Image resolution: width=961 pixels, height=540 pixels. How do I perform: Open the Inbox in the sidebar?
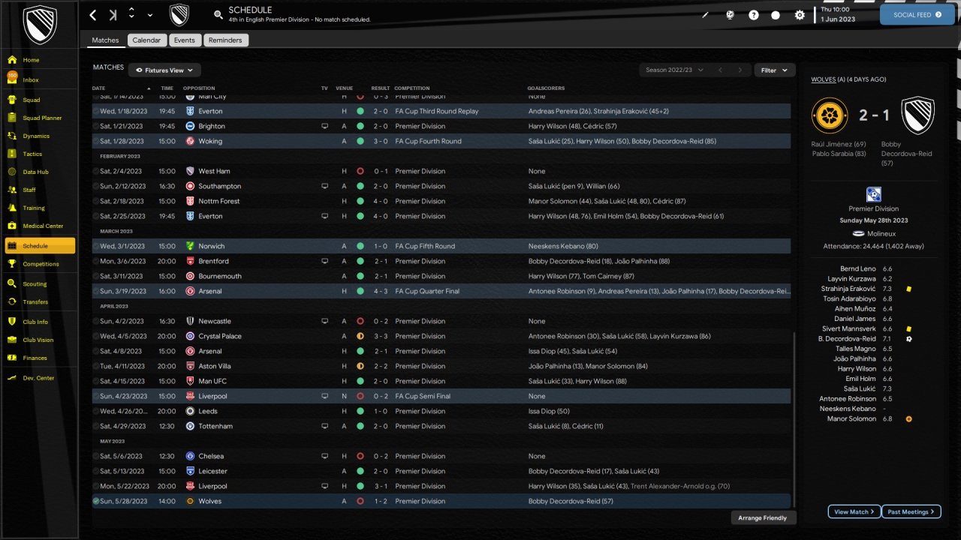40,79
